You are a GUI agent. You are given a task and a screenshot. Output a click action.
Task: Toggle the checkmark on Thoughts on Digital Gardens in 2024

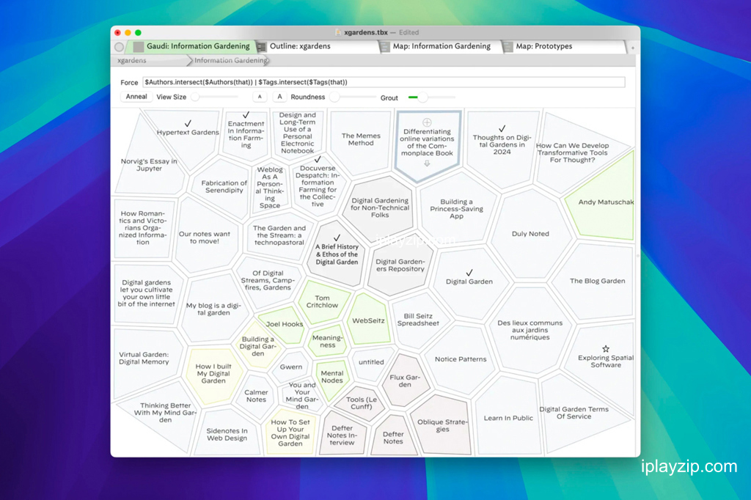tap(502, 129)
